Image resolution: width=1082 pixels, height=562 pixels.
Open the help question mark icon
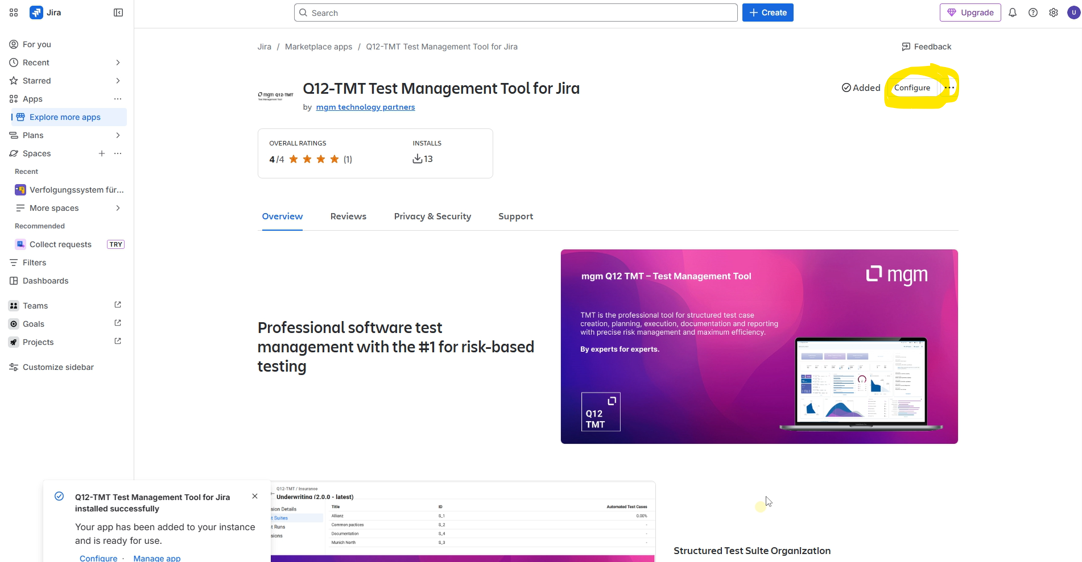point(1033,13)
